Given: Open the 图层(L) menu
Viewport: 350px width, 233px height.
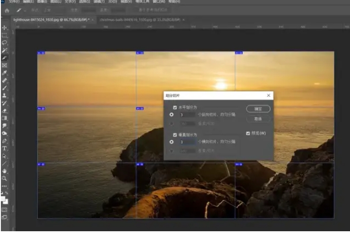Looking at the screenshot, I should 56,2.
